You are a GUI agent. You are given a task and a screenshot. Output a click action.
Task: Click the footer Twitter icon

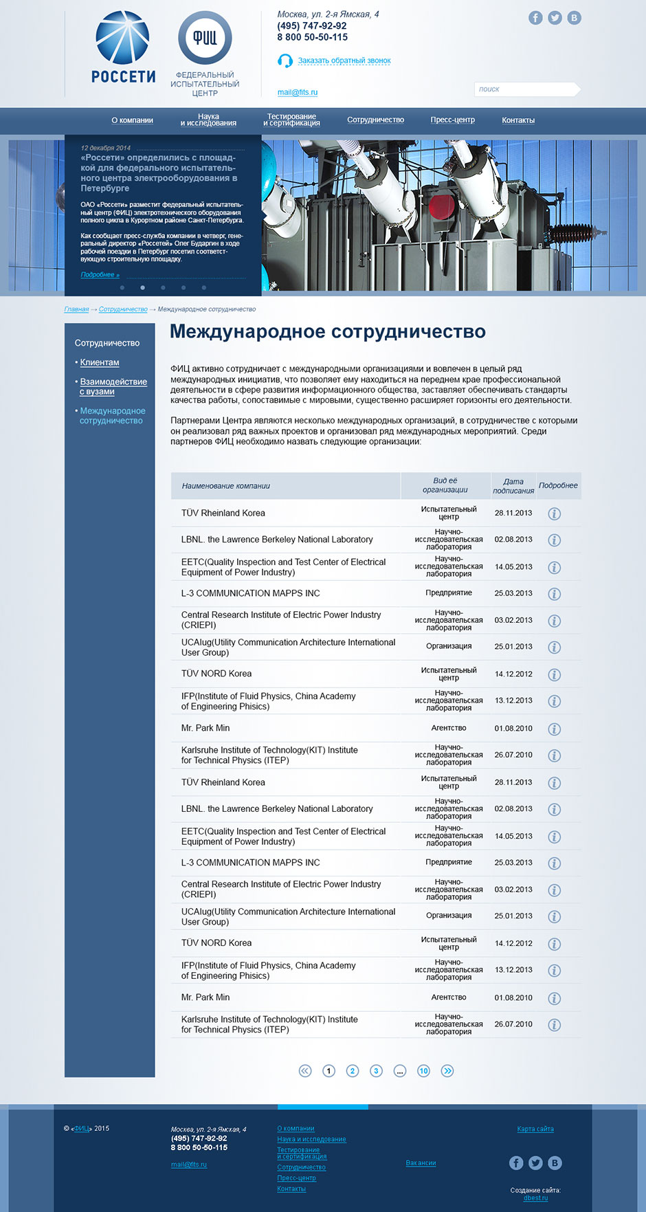click(x=535, y=1163)
